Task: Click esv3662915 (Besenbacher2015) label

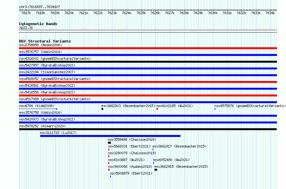Action: (x=181, y=166)
